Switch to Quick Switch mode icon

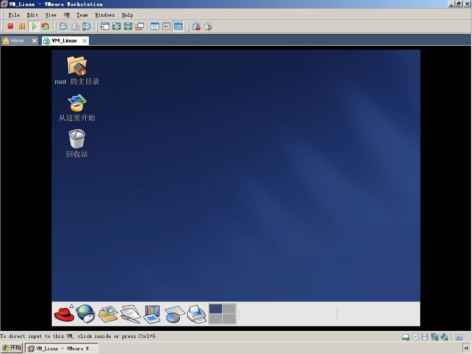point(117,26)
